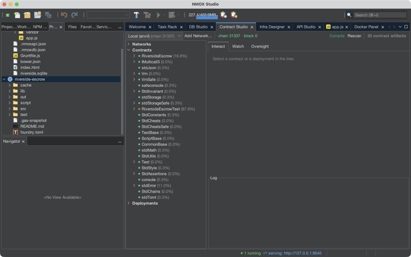
Task: Expand the Deployments tree node
Action: (x=129, y=203)
